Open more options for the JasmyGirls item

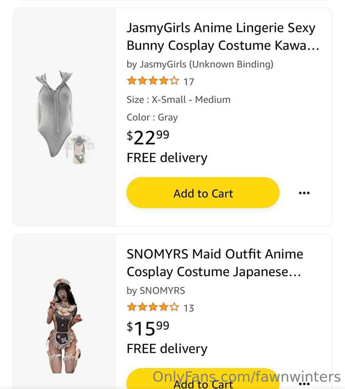pos(304,193)
